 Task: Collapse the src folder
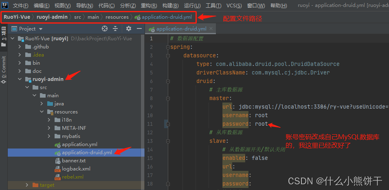[x=27, y=87]
